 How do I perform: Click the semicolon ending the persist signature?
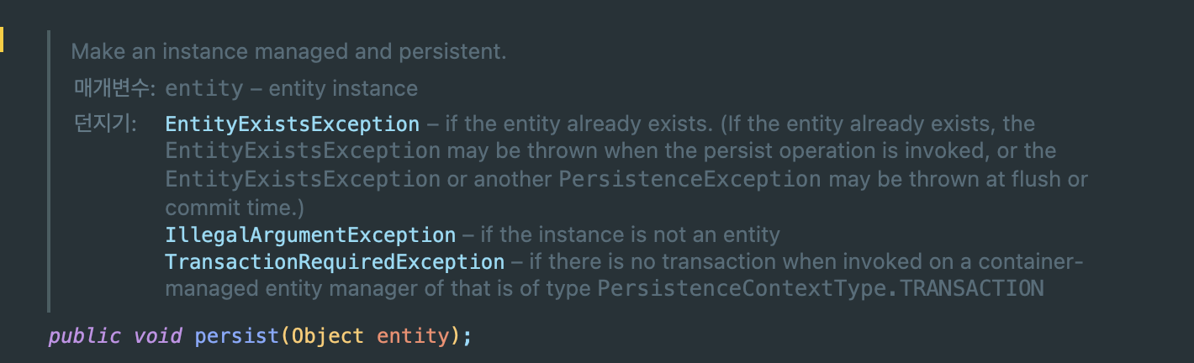(x=468, y=336)
